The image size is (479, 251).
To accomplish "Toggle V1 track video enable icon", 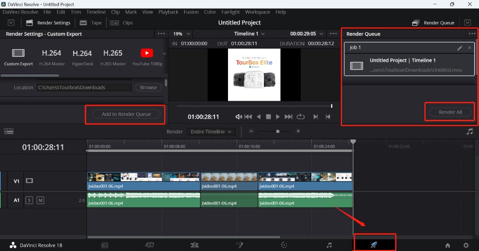I will click(29, 181).
